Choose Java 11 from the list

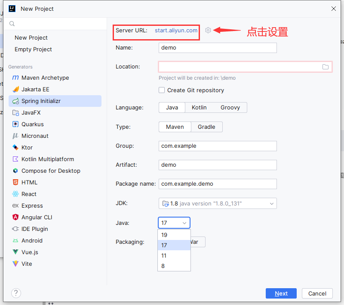(164, 256)
